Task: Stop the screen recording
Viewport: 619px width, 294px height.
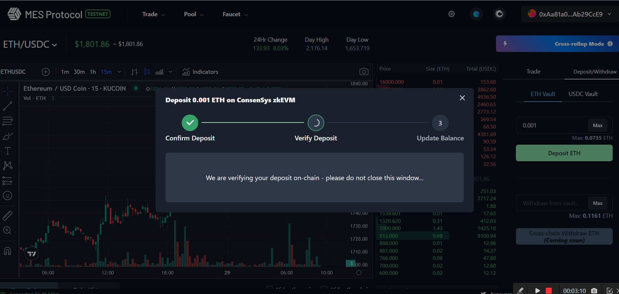Action: (x=549, y=291)
